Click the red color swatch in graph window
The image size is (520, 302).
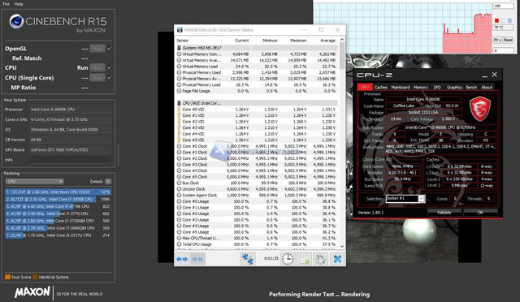[496, 20]
